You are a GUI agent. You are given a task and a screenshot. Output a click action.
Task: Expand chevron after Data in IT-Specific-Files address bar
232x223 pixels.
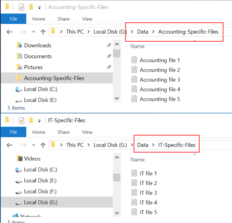click(x=153, y=145)
